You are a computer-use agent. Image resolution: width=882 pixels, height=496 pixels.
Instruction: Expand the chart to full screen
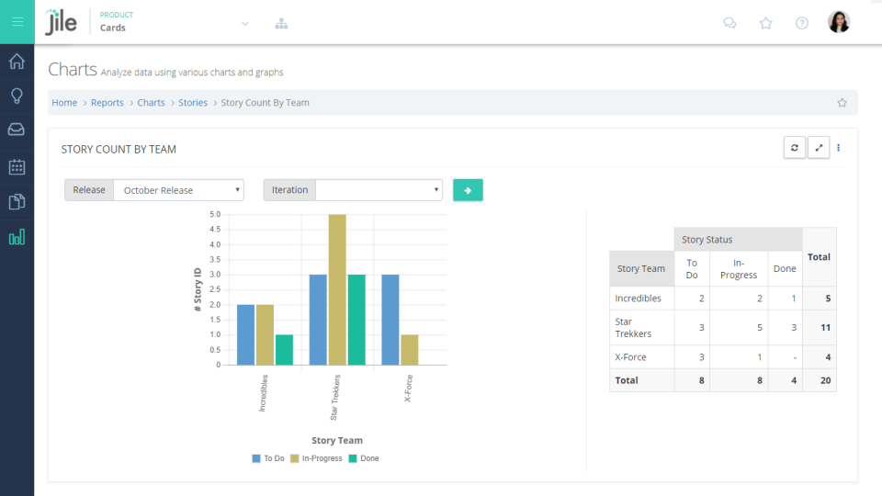(819, 147)
